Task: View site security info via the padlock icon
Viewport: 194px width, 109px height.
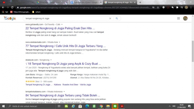Action: click(x=18, y=7)
